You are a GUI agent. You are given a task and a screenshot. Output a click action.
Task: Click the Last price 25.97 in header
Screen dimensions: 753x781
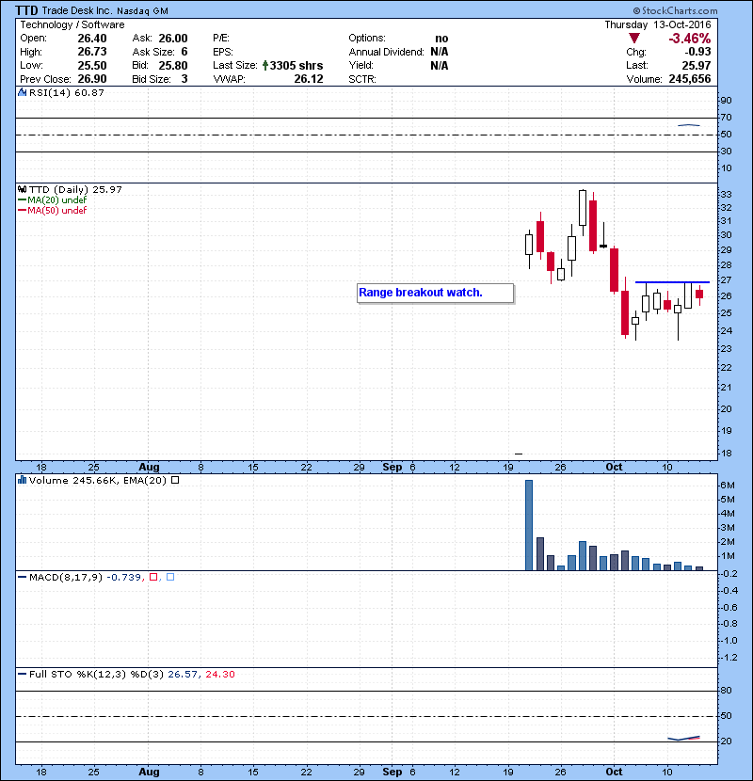point(697,65)
